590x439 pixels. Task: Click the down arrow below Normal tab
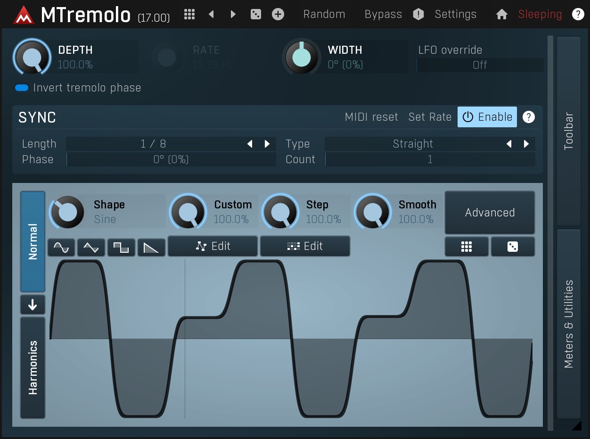33,305
